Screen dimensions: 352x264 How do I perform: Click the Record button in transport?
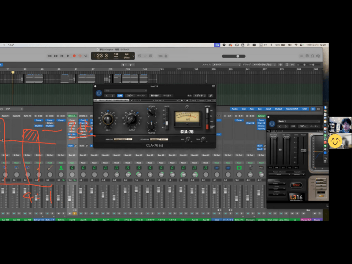coord(74,56)
